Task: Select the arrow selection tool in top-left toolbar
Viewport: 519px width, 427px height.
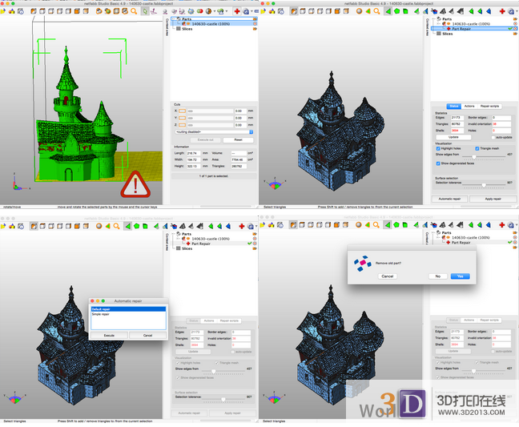Action: pyautogui.click(x=143, y=11)
